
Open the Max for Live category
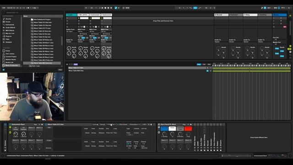(10, 33)
